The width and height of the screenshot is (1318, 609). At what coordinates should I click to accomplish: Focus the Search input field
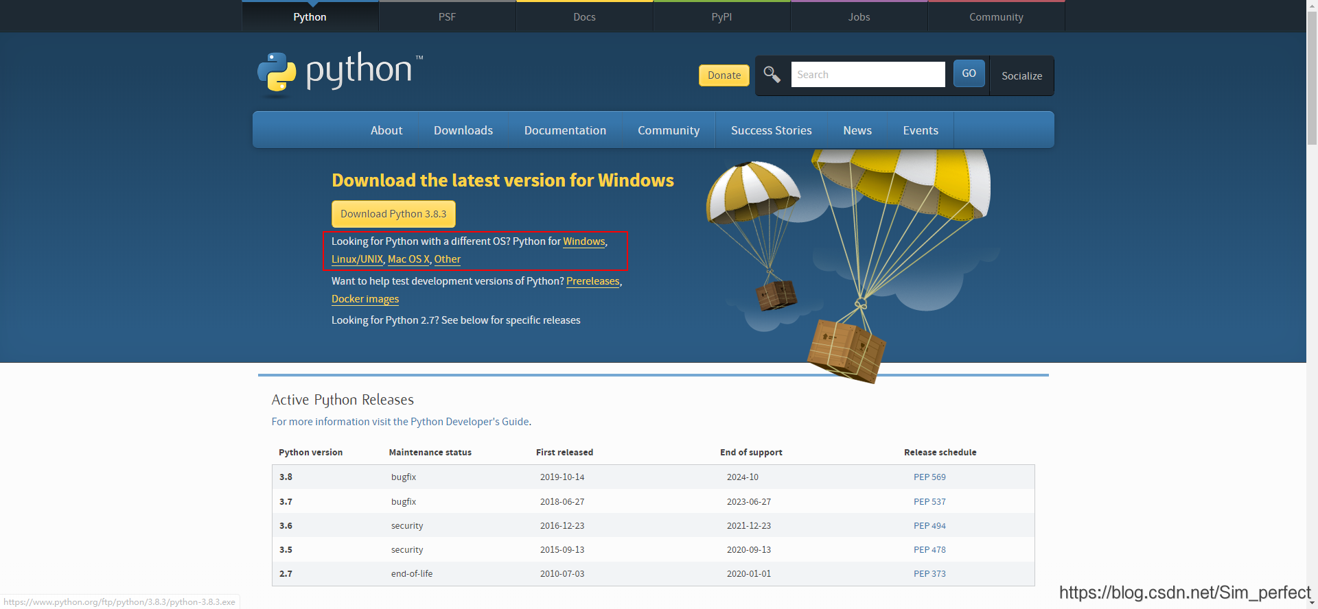(868, 74)
